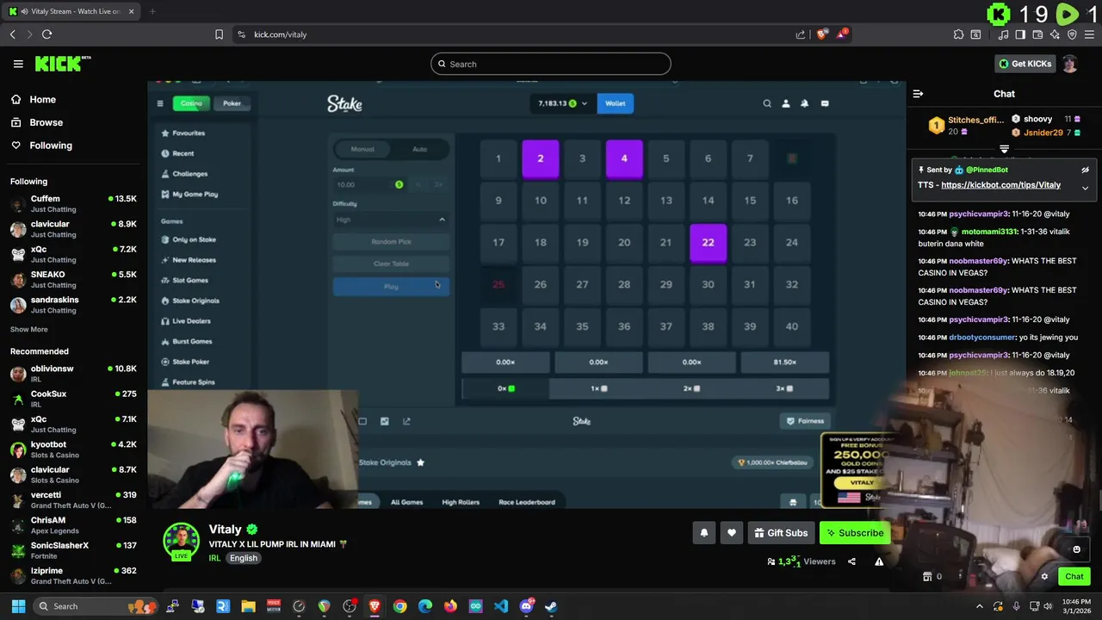Subscribe to Vitaly's channel
This screenshot has width=1102, height=620.
click(x=854, y=533)
